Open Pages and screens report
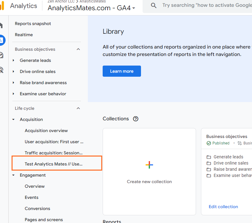 tap(44, 220)
